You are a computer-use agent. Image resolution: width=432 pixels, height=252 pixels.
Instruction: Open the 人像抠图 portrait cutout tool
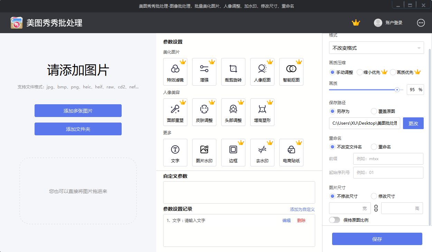262,71
